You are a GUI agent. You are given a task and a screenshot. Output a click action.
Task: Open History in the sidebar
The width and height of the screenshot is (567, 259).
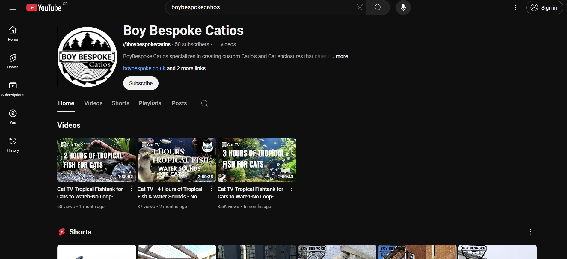13,145
